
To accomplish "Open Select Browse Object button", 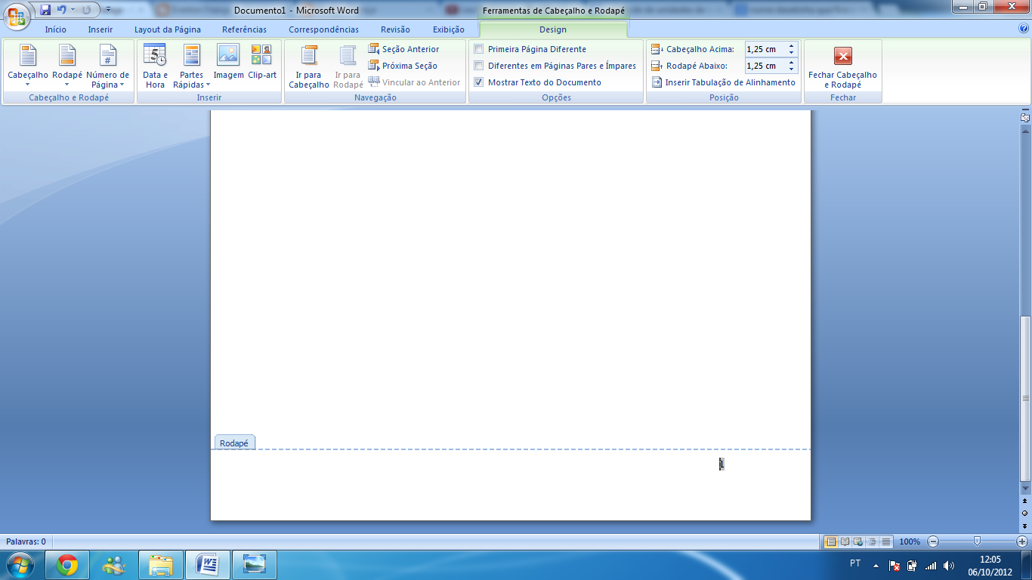I will coord(1025,514).
